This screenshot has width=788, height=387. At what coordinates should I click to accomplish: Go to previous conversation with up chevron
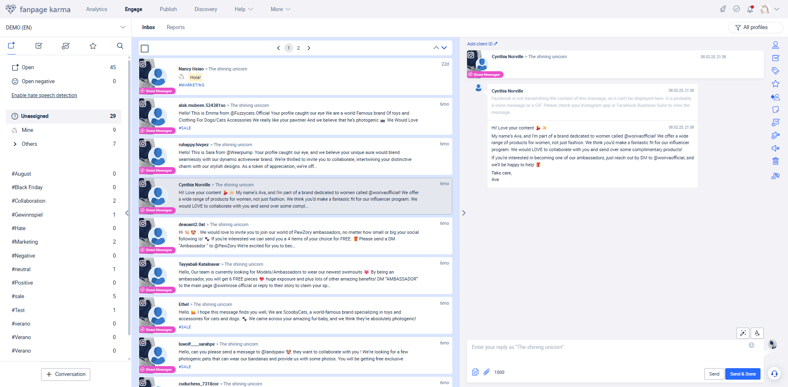pyautogui.click(x=436, y=48)
